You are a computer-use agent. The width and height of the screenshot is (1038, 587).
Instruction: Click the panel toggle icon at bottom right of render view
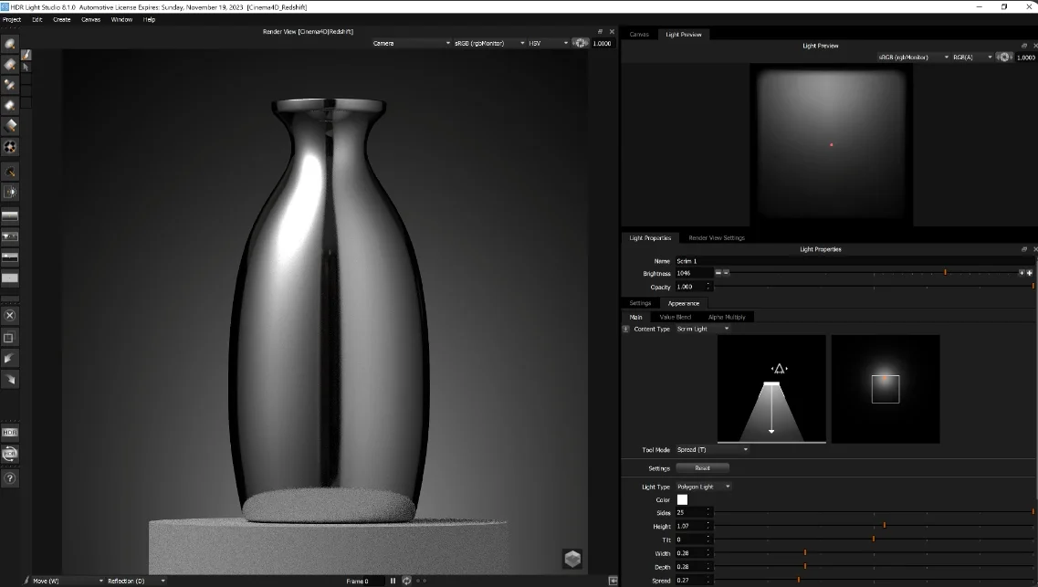coord(613,581)
